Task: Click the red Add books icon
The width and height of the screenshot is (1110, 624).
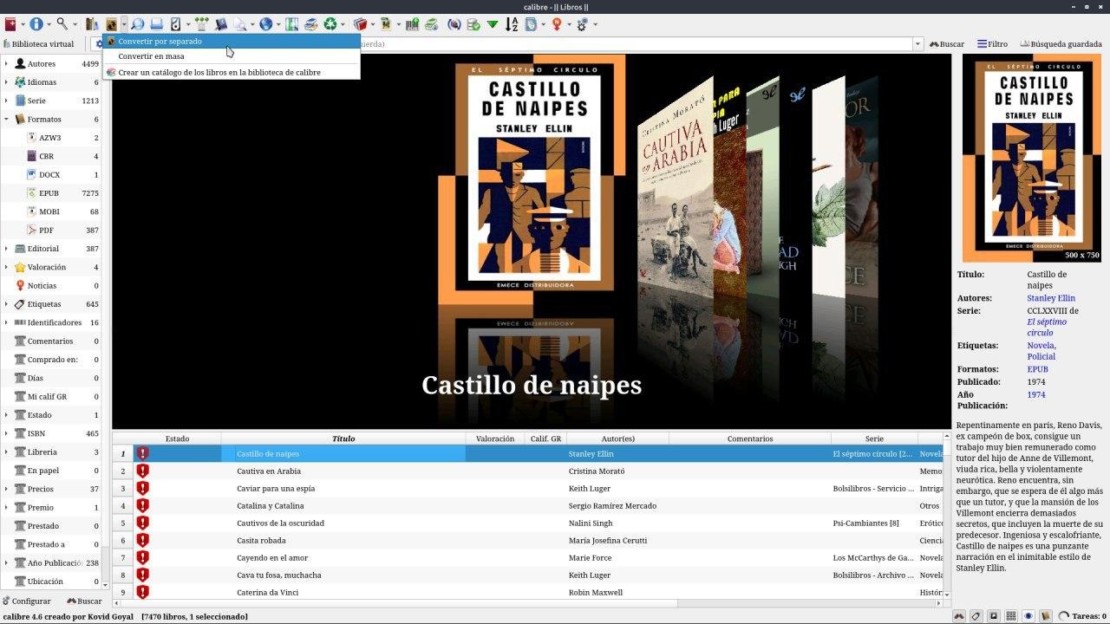Action: click(10, 24)
